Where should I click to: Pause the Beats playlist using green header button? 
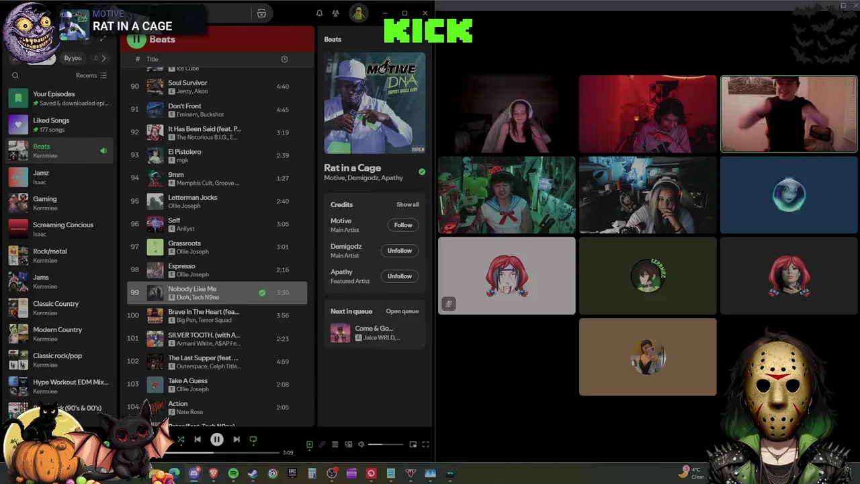pyautogui.click(x=136, y=39)
